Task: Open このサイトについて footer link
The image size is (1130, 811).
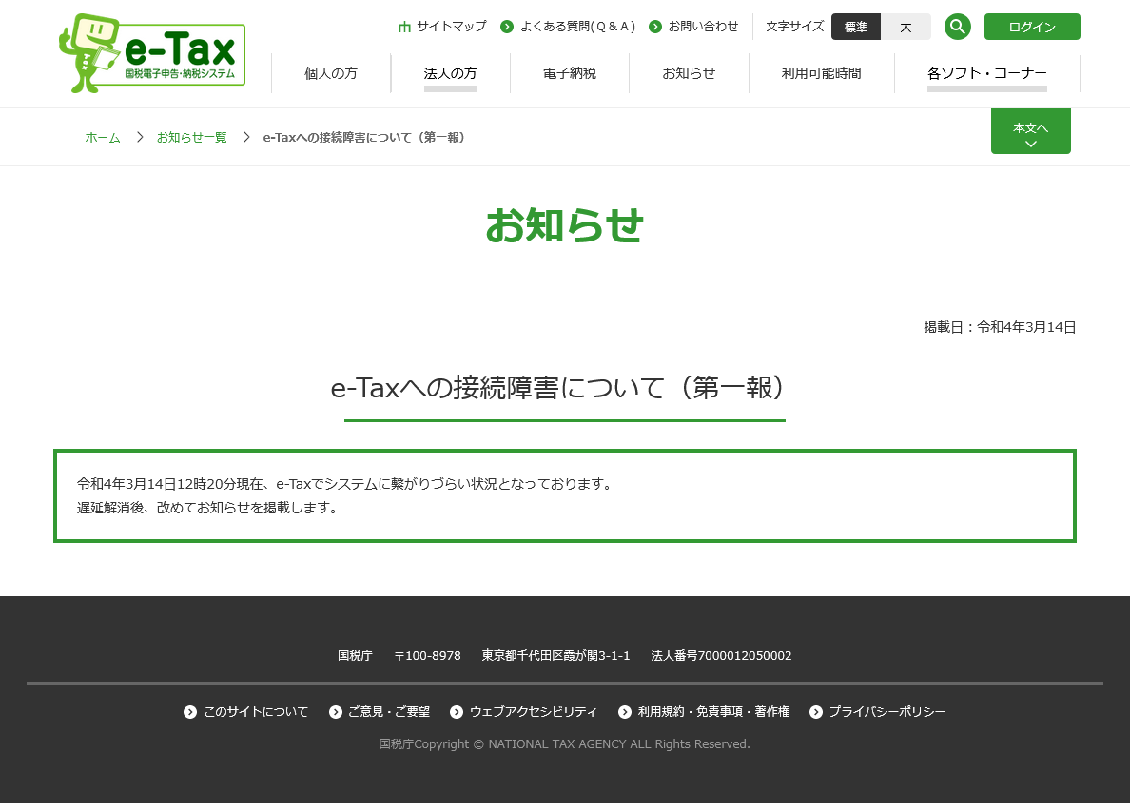Action: click(255, 712)
